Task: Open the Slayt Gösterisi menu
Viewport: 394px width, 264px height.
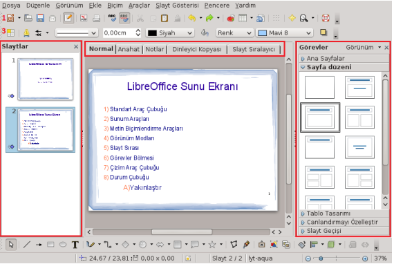Action: (177, 6)
